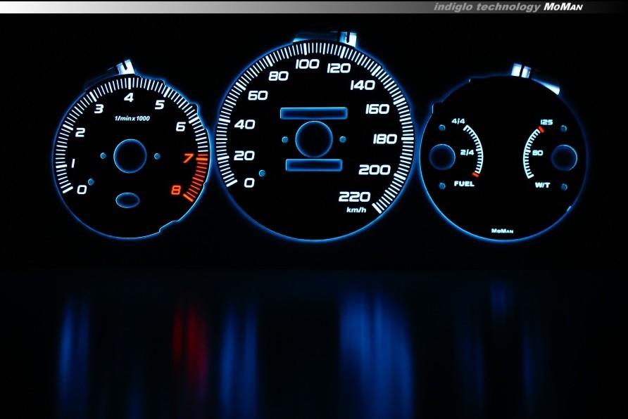The width and height of the screenshot is (628, 419).
Task: Click the 1/min x 1000 tachometer label
Action: [132, 118]
